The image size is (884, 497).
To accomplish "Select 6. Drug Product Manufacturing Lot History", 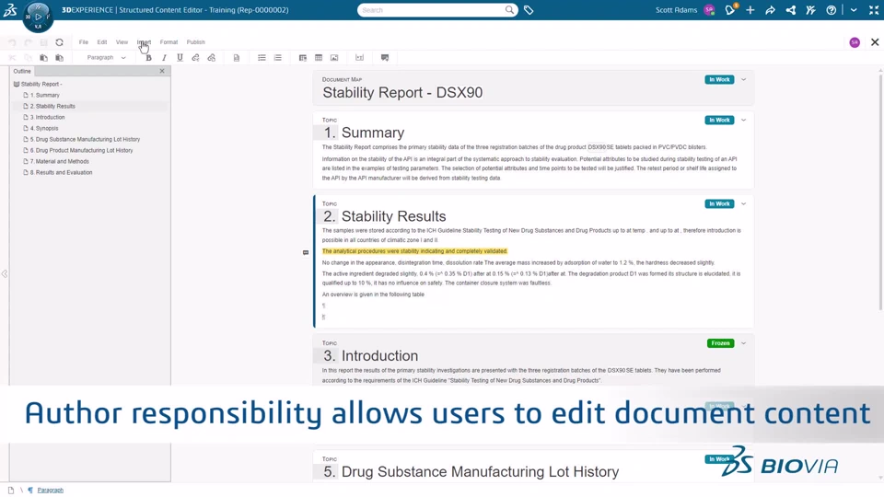I will [x=77, y=150].
